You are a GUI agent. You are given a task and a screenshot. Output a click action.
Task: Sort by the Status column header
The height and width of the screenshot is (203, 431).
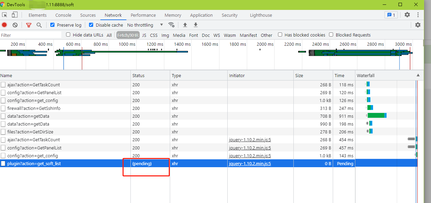click(x=150, y=75)
